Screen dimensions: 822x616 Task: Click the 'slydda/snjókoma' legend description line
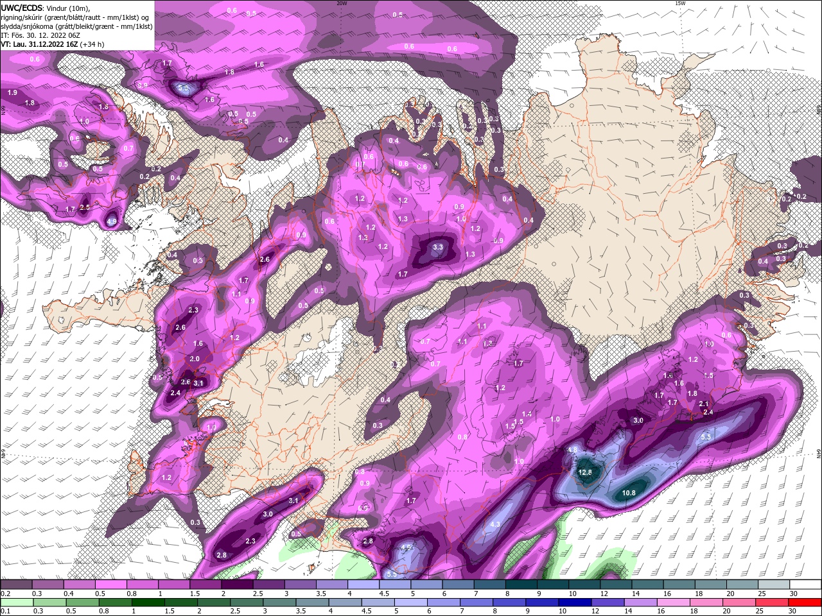point(77,26)
